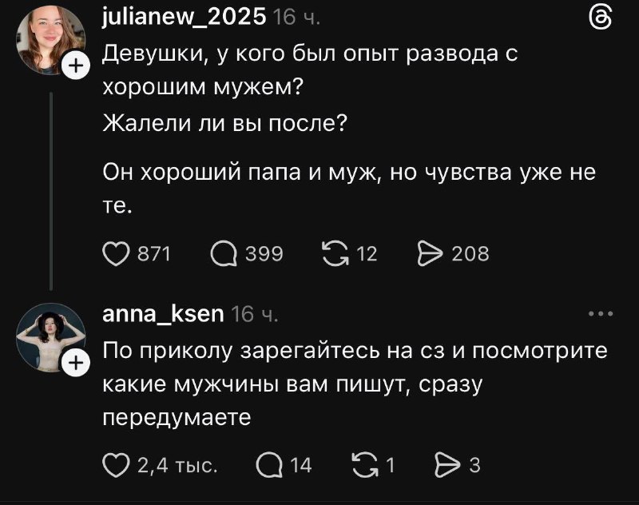Image resolution: width=639 pixels, height=505 pixels.
Task: Open three-dot menu on anna_ksen's comment
Action: pos(600,314)
